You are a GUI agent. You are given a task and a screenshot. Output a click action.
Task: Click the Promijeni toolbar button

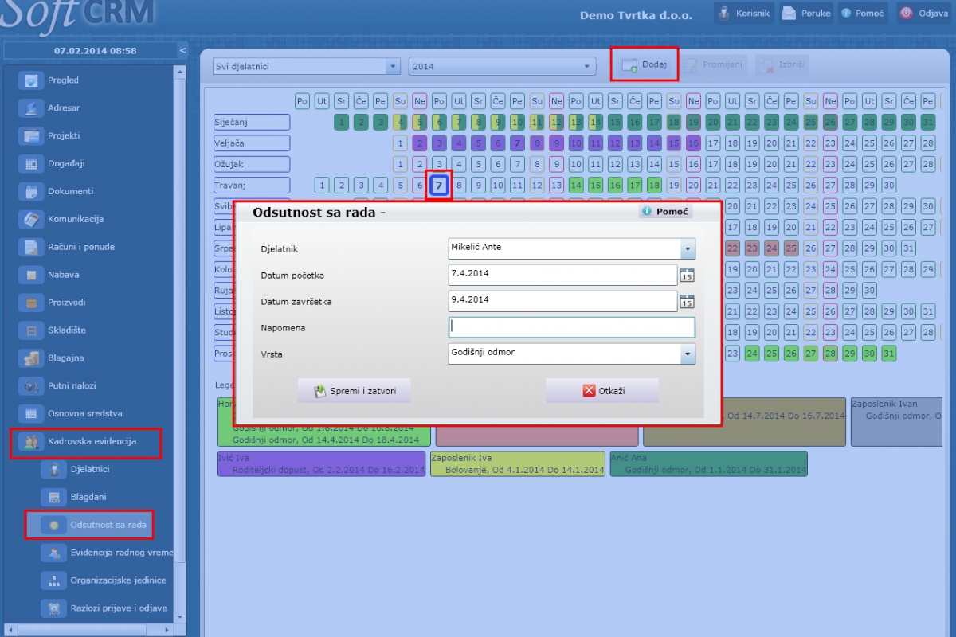point(714,64)
